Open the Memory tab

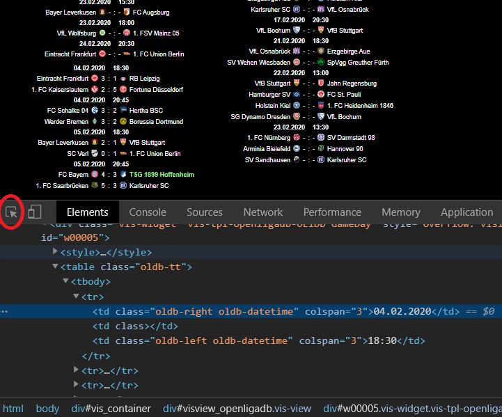(x=401, y=212)
